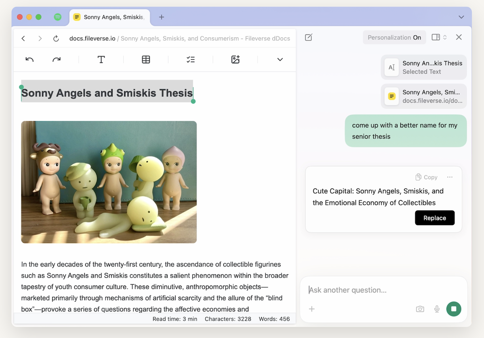
Task: Replace the thesis title with AI suggestion
Action: pos(434,218)
